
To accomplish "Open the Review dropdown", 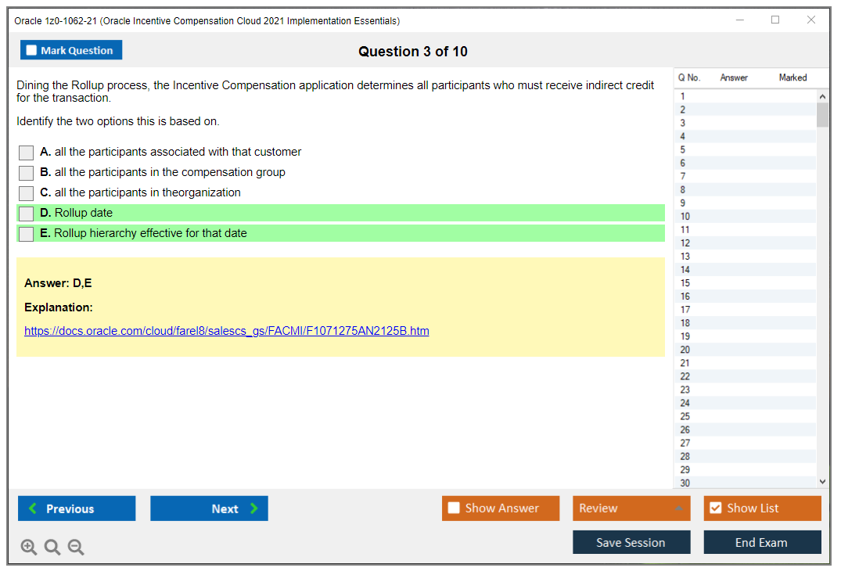I will click(x=631, y=508).
